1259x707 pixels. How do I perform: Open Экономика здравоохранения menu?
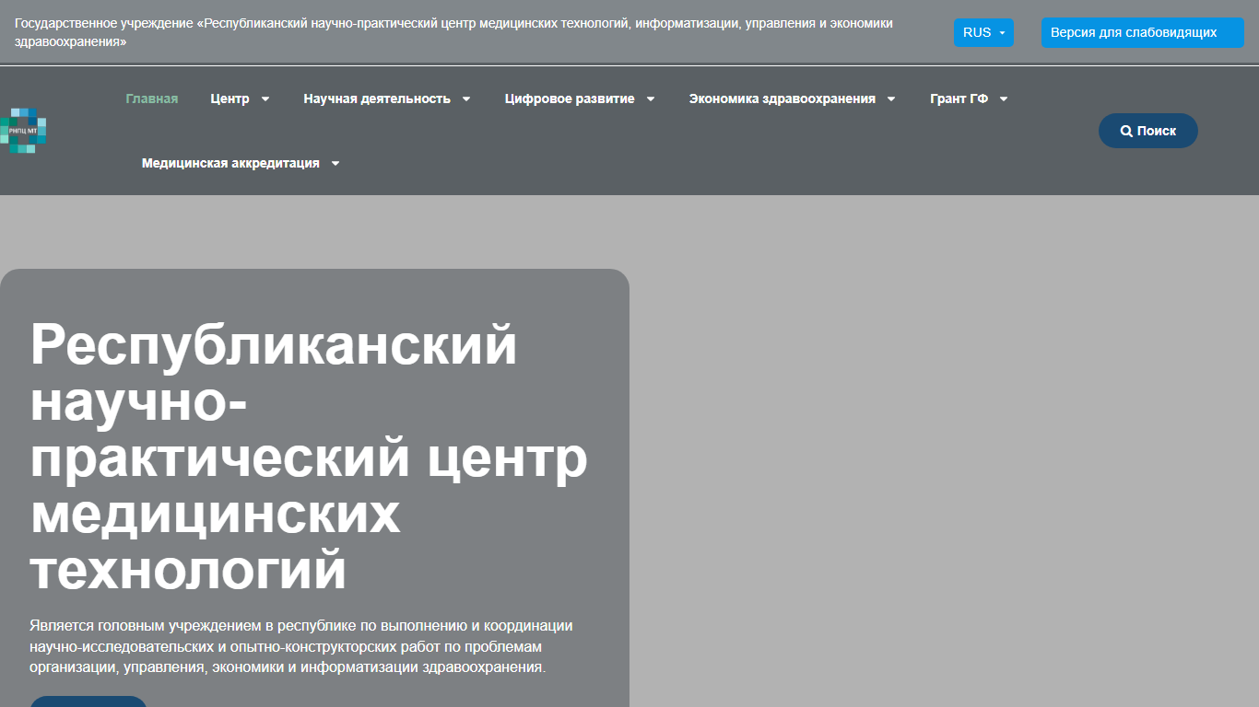coord(782,99)
